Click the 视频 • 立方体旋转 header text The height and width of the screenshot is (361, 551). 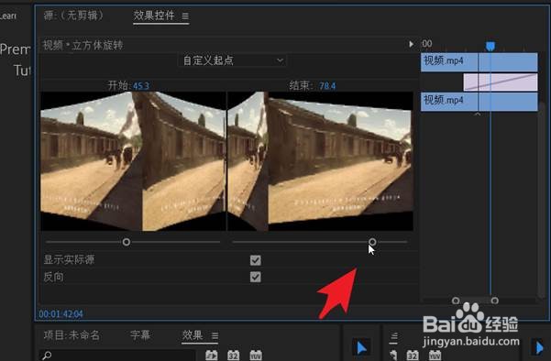[83, 45]
